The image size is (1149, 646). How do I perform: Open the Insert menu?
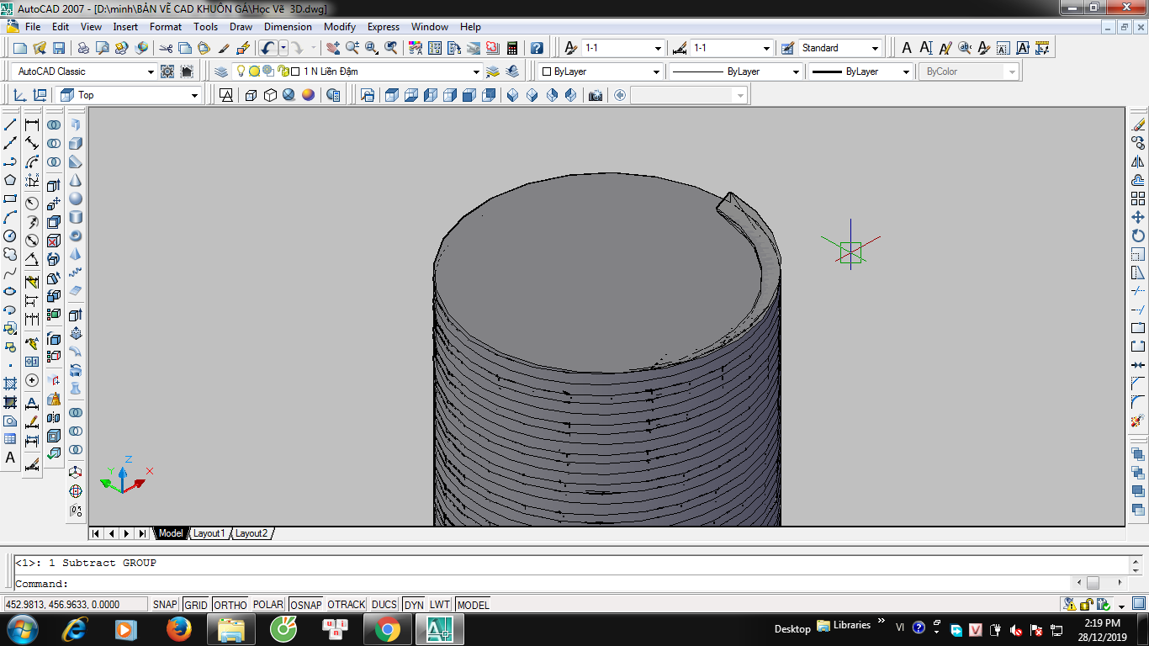pos(125,27)
